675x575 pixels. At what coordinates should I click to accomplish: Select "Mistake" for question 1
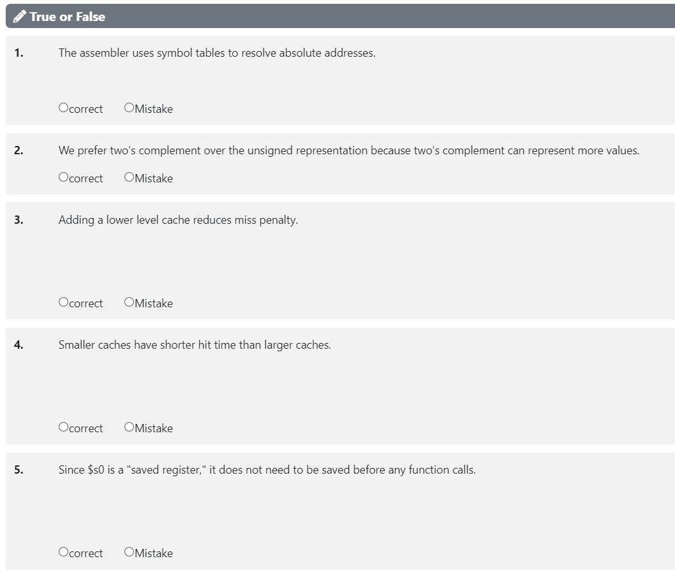(130, 108)
